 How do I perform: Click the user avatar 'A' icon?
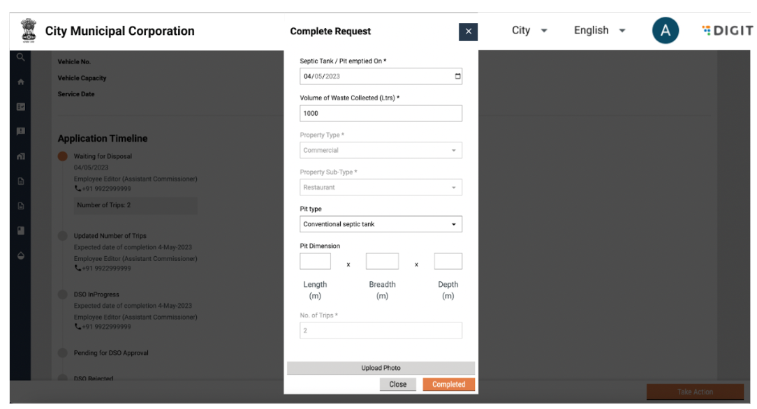tap(665, 31)
